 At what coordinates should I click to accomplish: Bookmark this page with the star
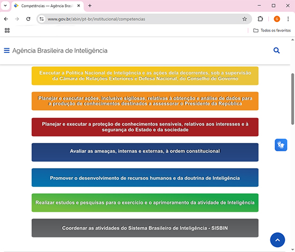245,19
